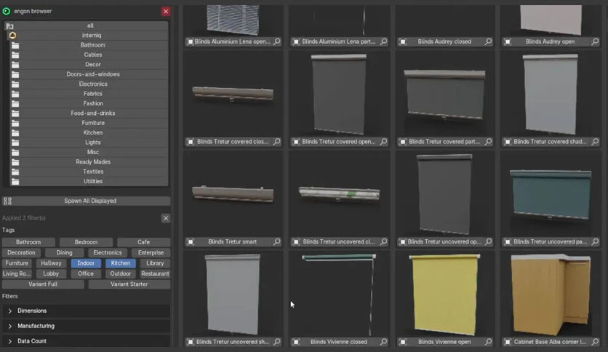Toggle selection checkbox for Blinds Tretur covered open
608x352 pixels.
tap(296, 142)
